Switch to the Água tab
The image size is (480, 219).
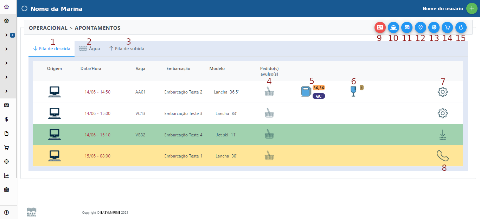pyautogui.click(x=90, y=49)
